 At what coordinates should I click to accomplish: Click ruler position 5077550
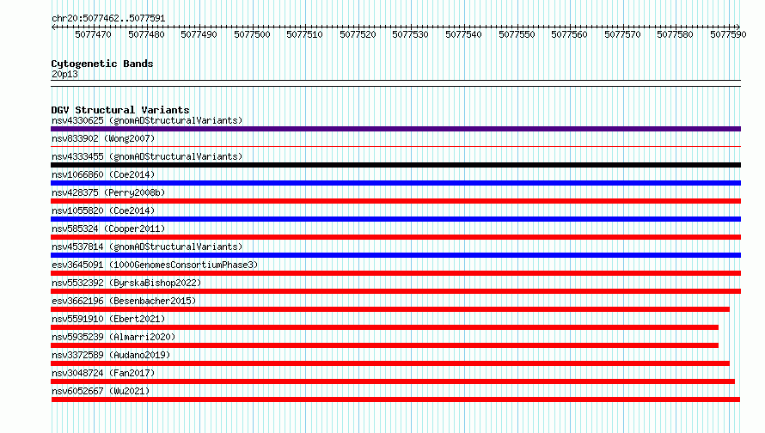pyautogui.click(x=517, y=34)
